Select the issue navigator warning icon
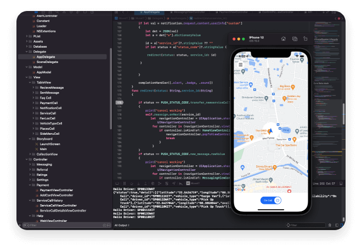 pos(64,12)
